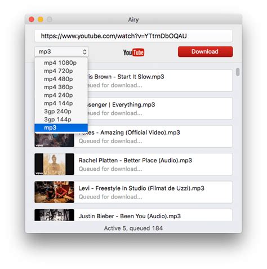Click 'Active 5, queued 184' status text

(133, 228)
